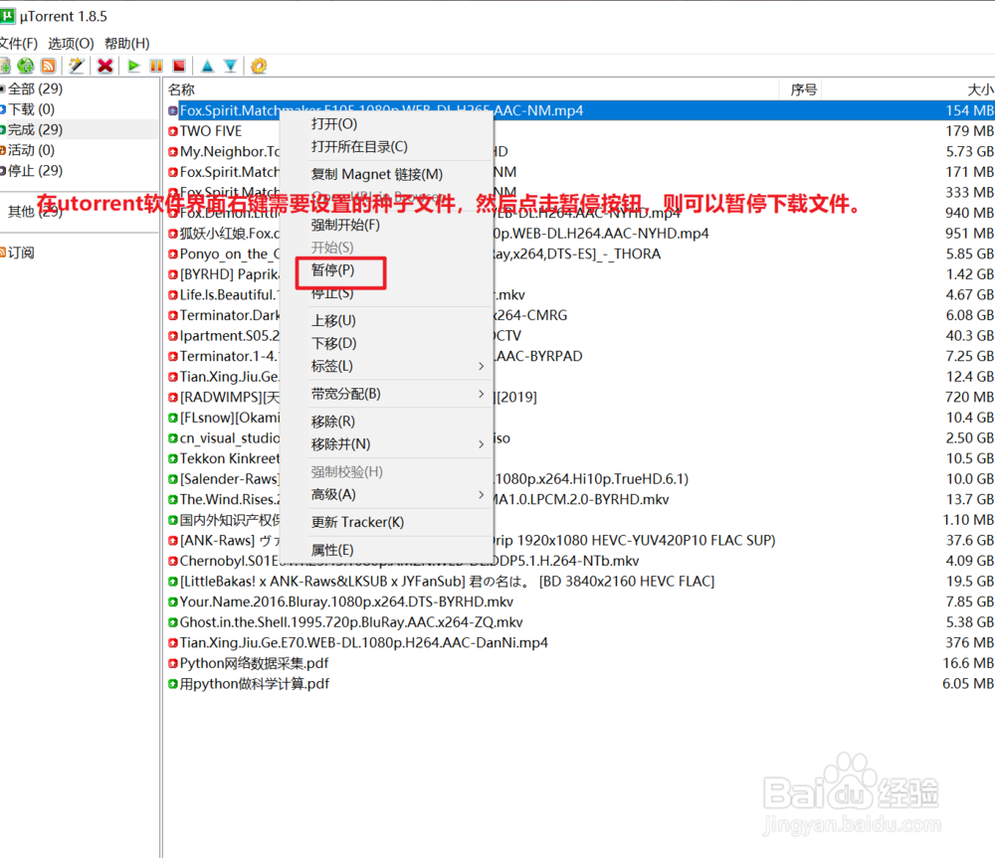Expand the 带宽分配(B) submenu
This screenshot has width=995, height=858.
(387, 394)
